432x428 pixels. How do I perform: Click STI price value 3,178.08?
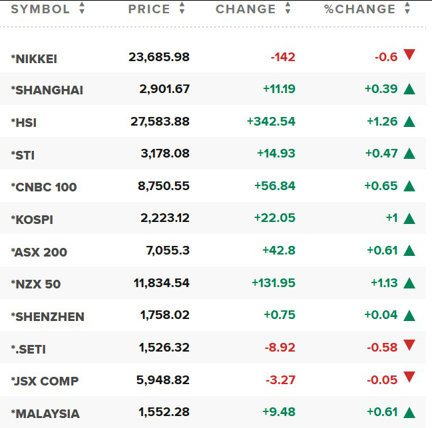(165, 154)
